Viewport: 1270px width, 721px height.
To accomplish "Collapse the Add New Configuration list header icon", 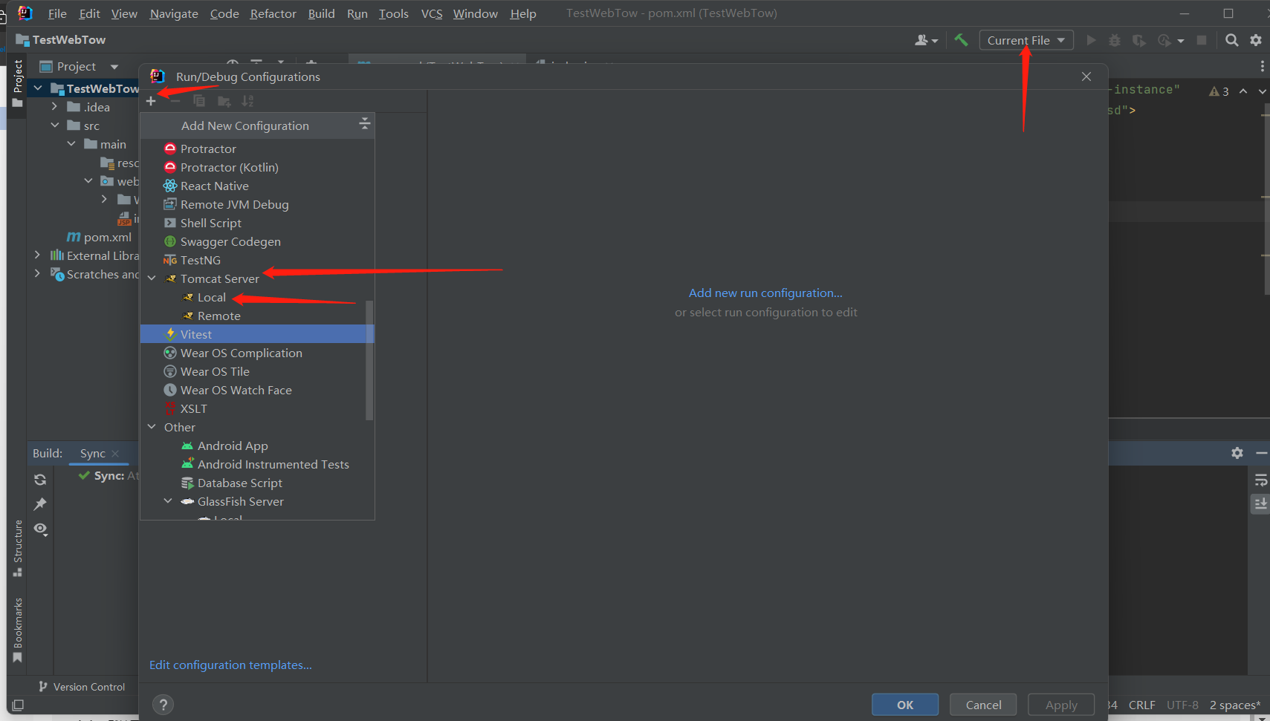I will pyautogui.click(x=364, y=123).
